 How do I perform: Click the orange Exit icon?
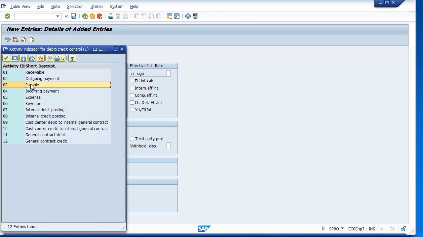[x=92, y=16]
